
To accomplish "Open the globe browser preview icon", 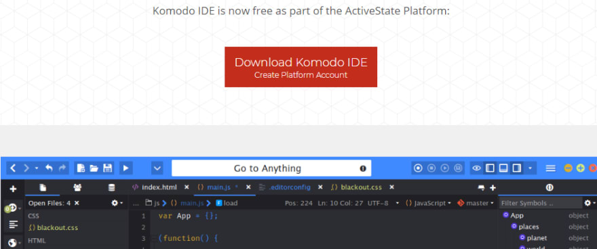I will point(12,242).
